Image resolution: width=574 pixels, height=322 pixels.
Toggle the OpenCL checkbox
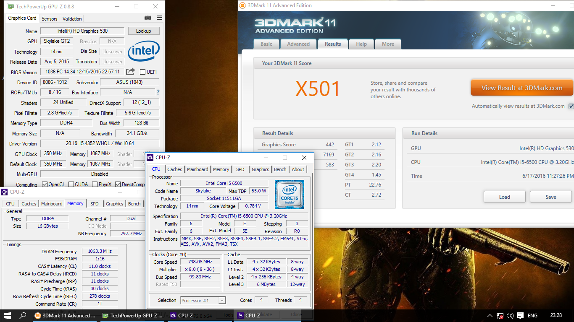[45, 184]
